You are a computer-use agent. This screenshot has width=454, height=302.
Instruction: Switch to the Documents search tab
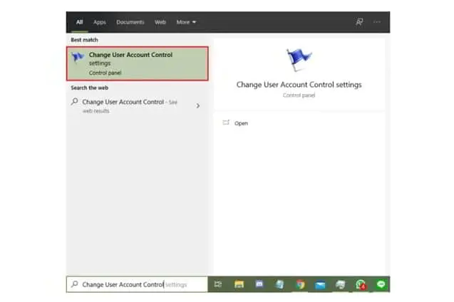click(x=130, y=22)
